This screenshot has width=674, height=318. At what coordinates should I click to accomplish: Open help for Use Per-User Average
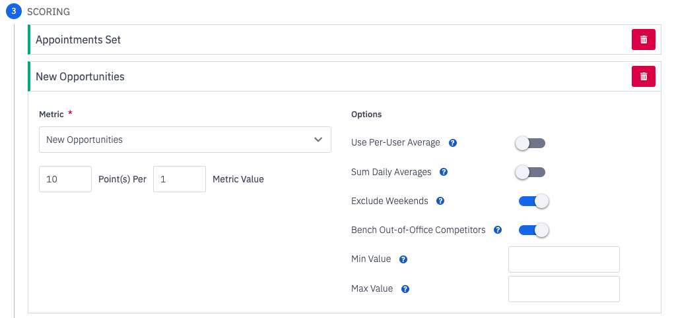coord(453,143)
